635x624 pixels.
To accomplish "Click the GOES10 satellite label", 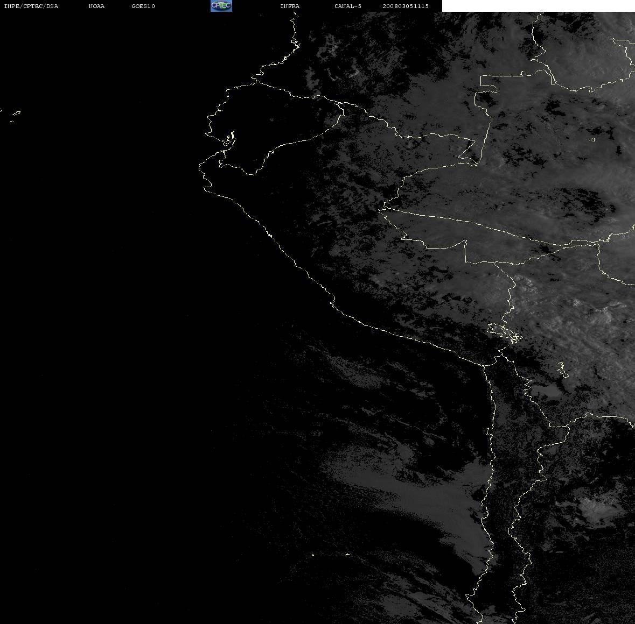I will pyautogui.click(x=143, y=6).
